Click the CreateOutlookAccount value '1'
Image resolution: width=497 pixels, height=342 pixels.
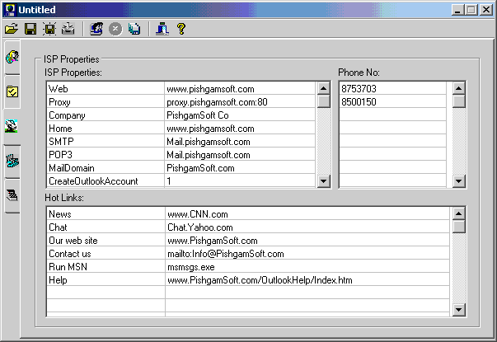tap(240, 181)
